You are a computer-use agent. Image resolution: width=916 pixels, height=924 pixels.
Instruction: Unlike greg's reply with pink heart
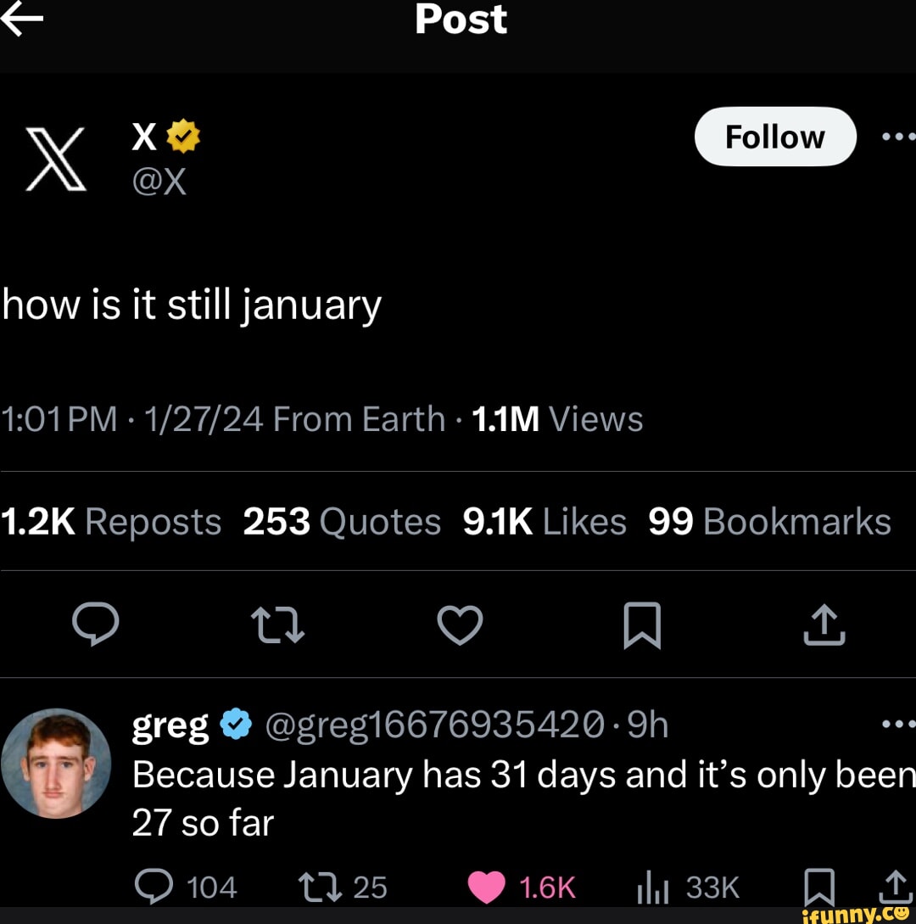tap(486, 887)
